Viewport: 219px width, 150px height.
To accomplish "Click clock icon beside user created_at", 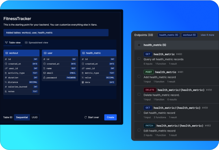I will (x=45, y=64).
